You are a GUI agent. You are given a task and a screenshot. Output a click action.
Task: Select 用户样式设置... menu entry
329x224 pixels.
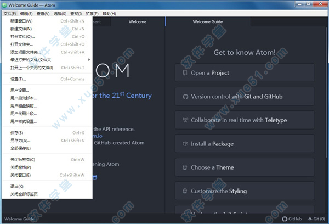pos(47,121)
